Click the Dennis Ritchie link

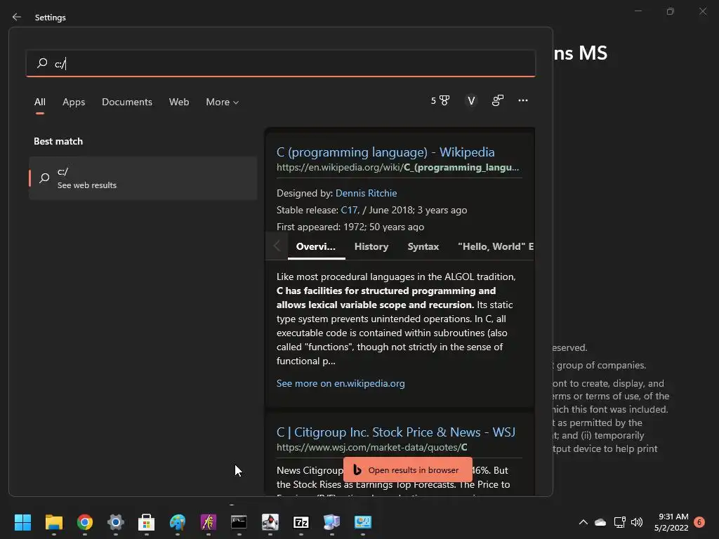click(x=366, y=193)
